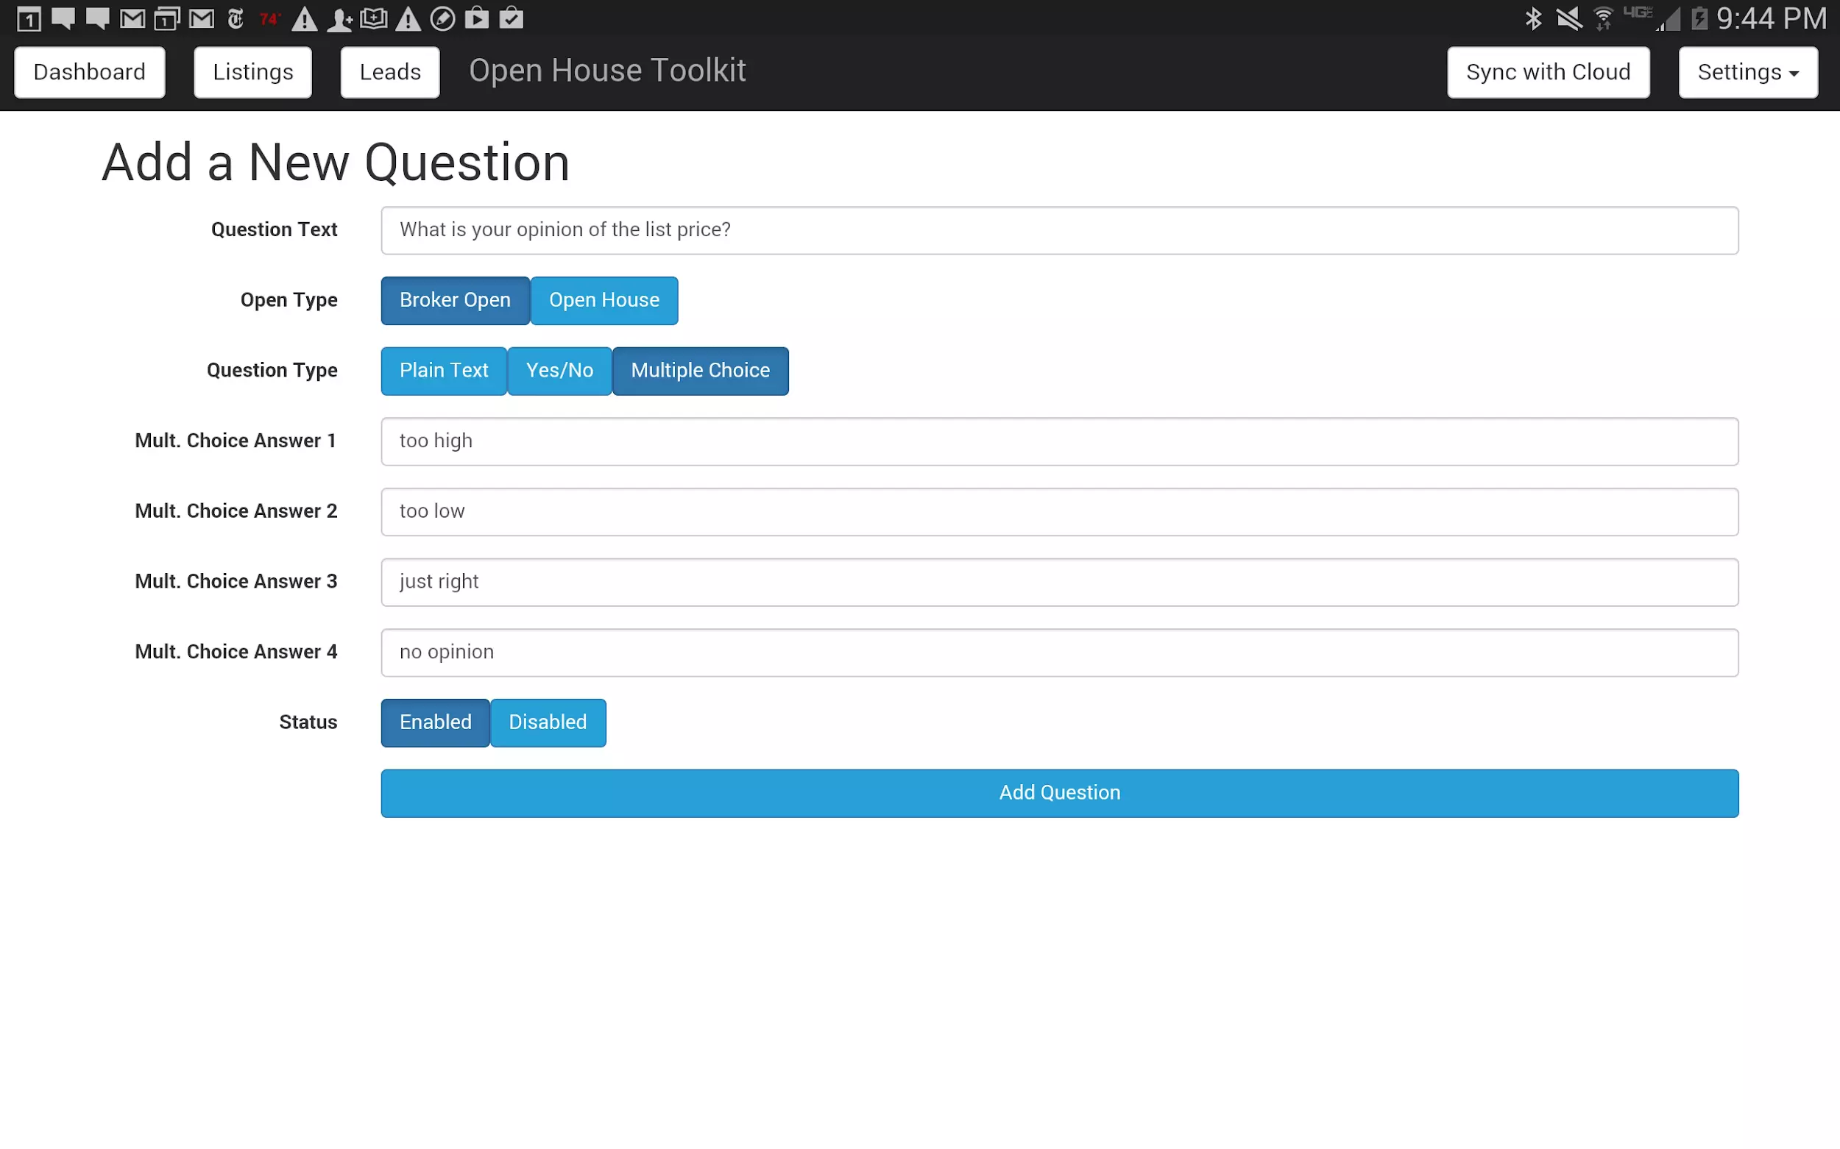This screenshot has width=1840, height=1149.
Task: Tap the battery charging status icon
Action: click(x=1699, y=18)
